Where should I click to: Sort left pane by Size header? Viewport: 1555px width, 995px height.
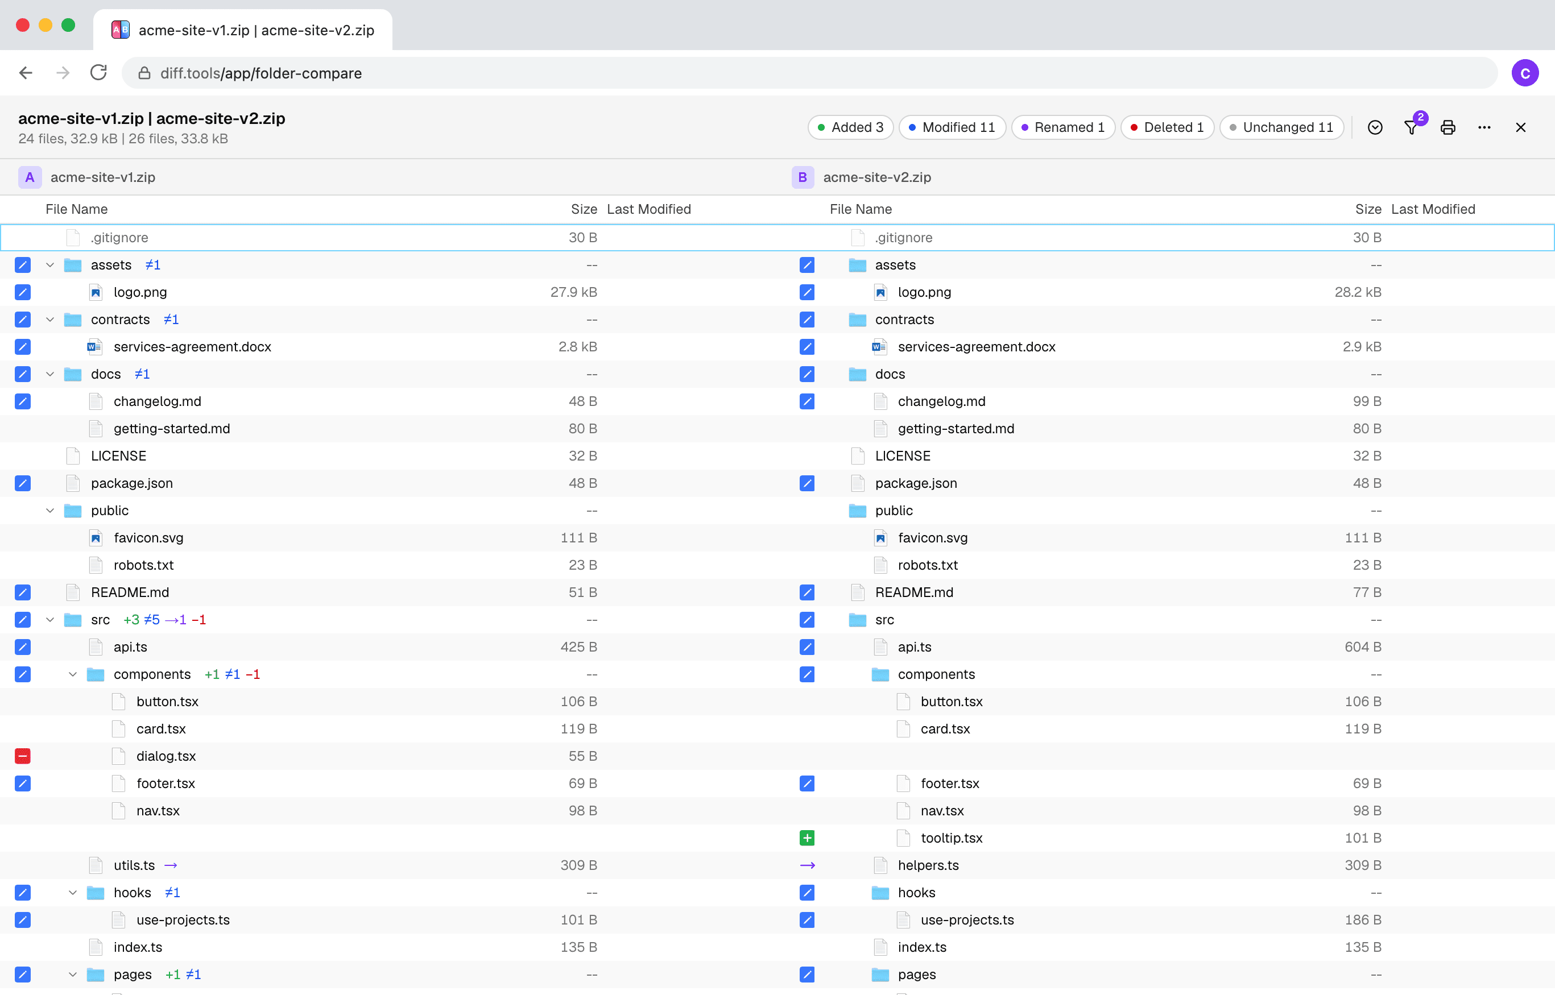pos(584,209)
